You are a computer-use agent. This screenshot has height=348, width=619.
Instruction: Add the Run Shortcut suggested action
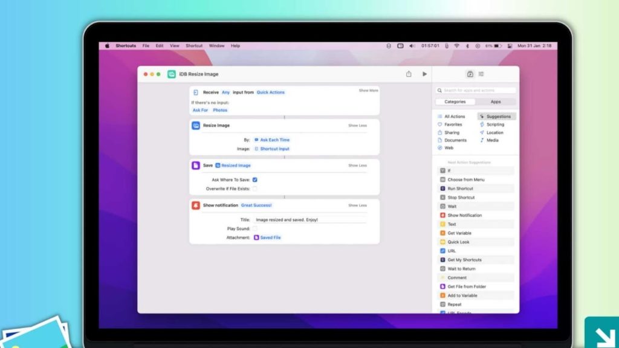461,188
